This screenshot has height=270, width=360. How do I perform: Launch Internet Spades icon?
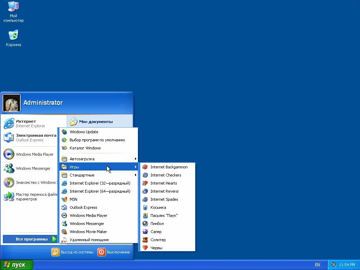[x=145, y=199]
